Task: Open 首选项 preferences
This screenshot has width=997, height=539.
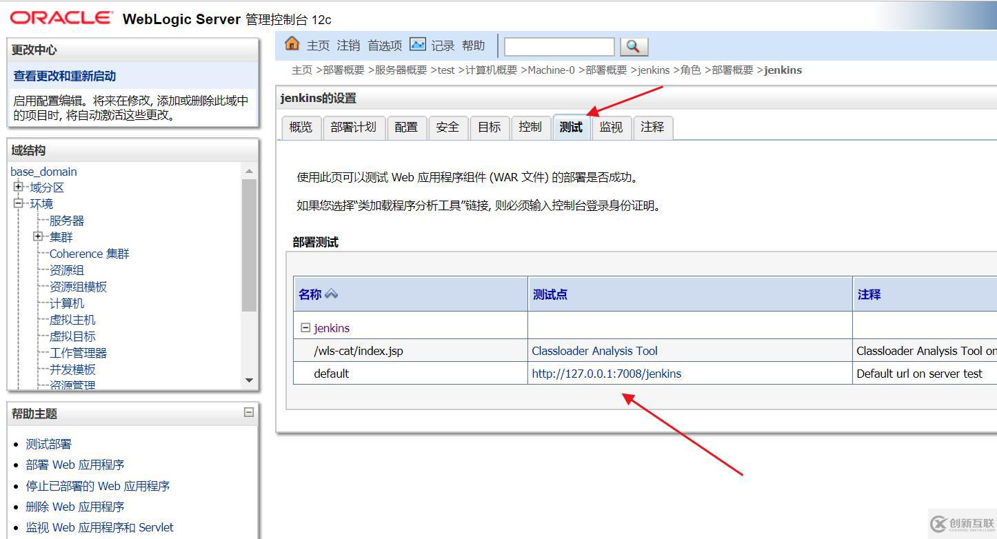Action: [x=385, y=45]
